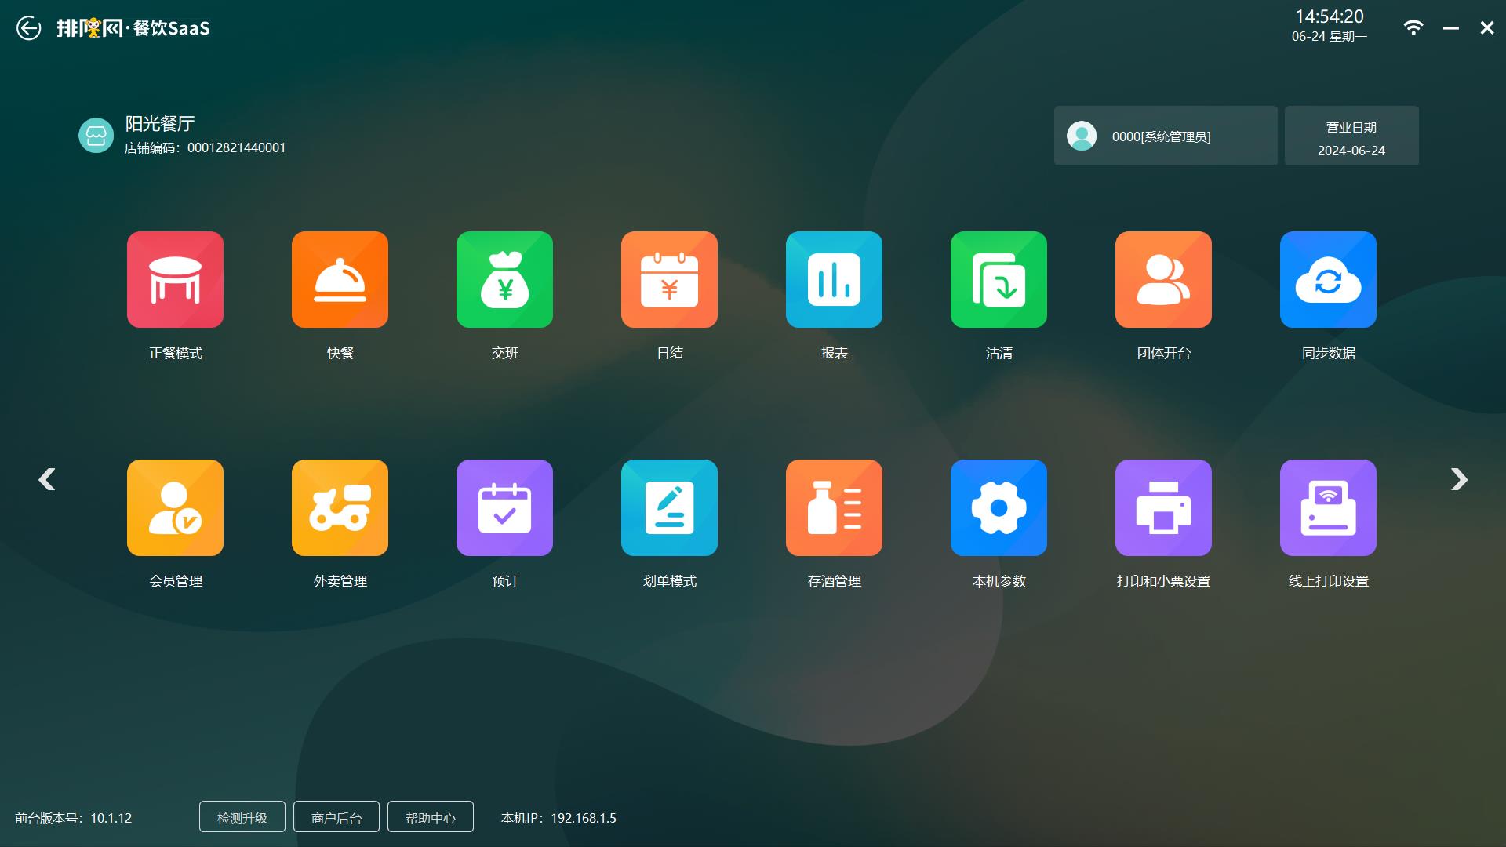Viewport: 1506px width, 847px height.
Task: Click 前台版本号: 10.1.12 text
Action: click(73, 818)
